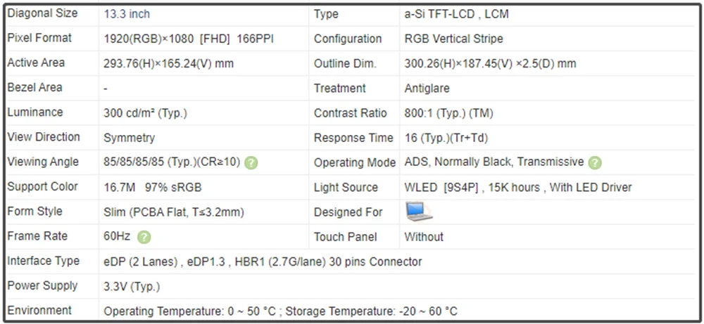Viewport: 704px width, 324px height.
Task: Click help icon next to Operating Mode value
Action: point(595,162)
